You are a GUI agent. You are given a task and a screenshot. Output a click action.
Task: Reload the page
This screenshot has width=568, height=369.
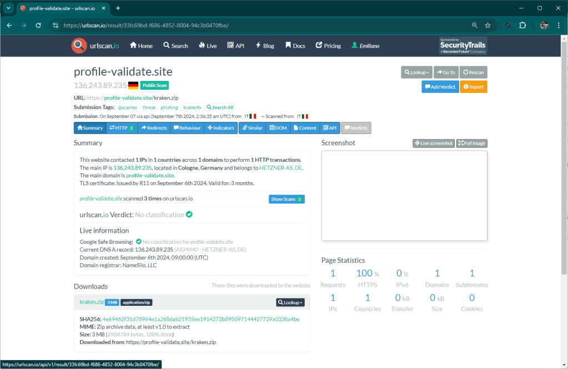(38, 25)
